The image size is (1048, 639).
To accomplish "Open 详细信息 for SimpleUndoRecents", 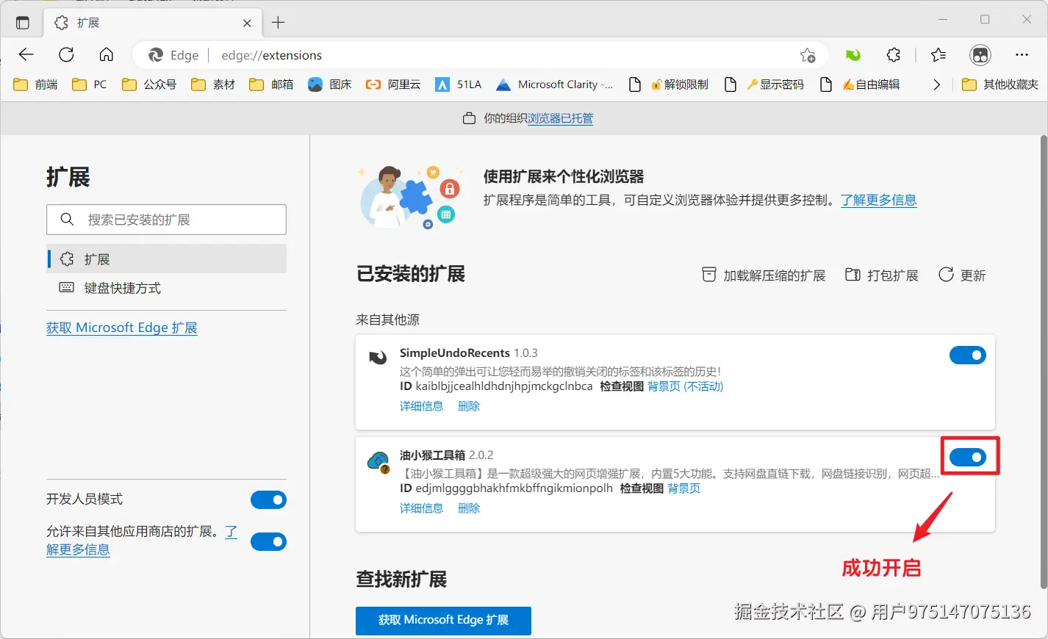I will pyautogui.click(x=421, y=406).
